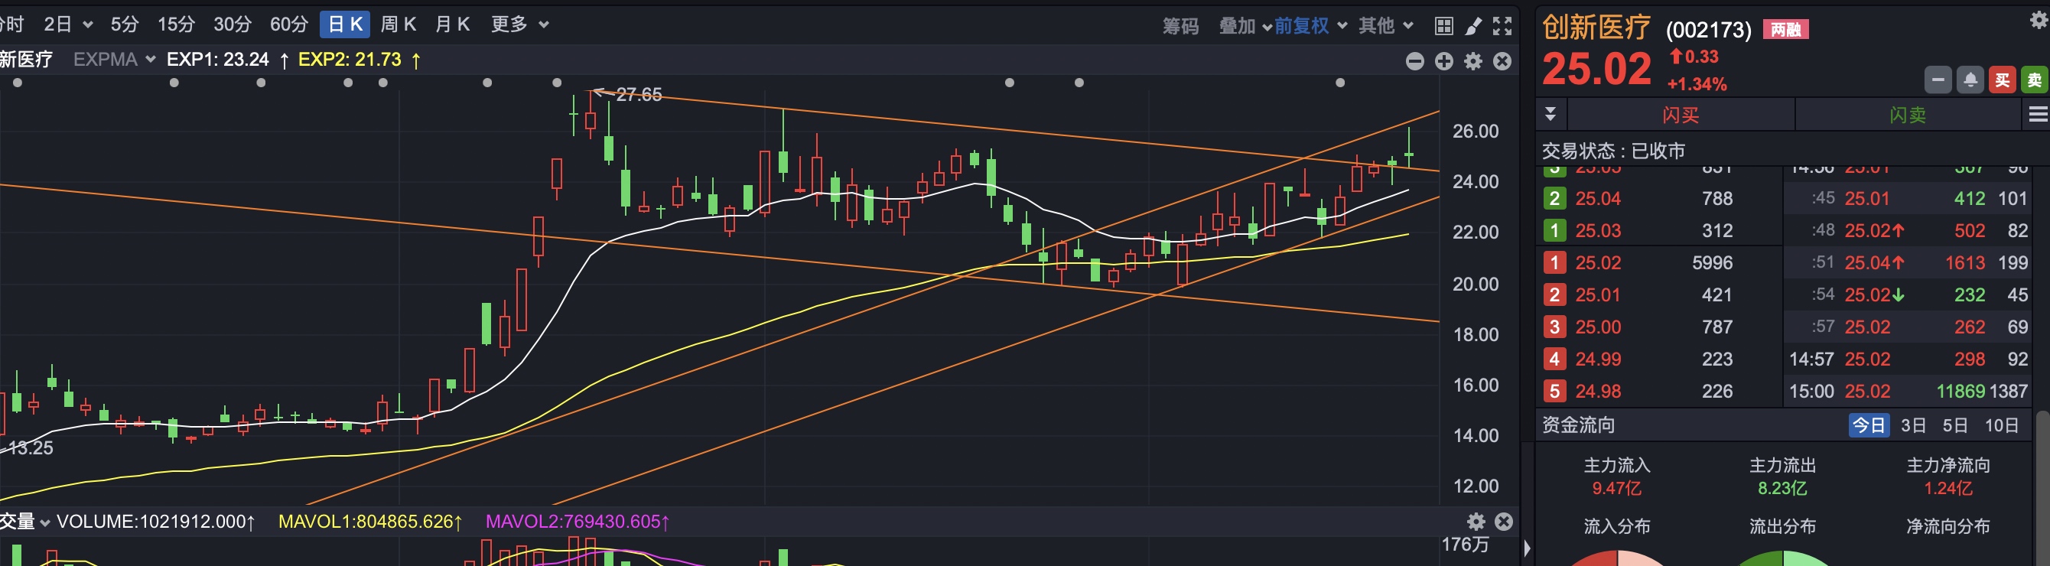The width and height of the screenshot is (2050, 566).
Task: Click the 14:57 tick trade row
Action: 1908,359
